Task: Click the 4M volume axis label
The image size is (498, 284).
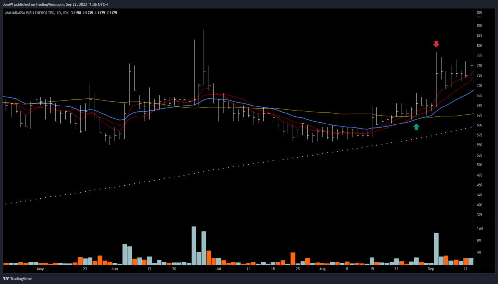Action: pyautogui.click(x=480, y=252)
